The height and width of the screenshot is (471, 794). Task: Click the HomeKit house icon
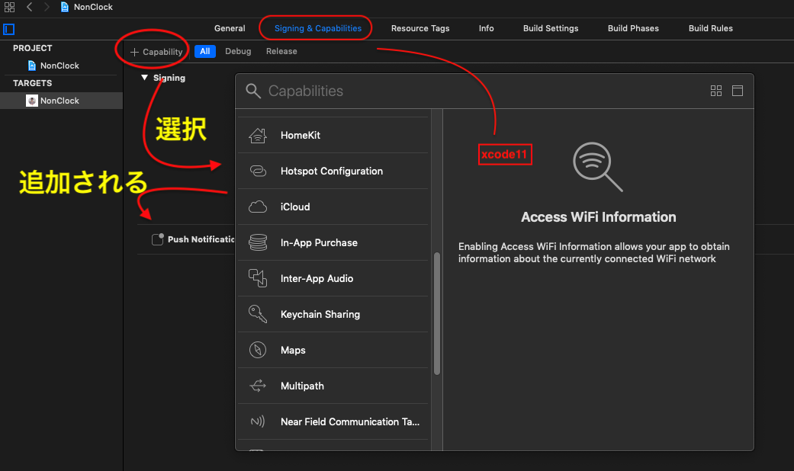click(x=258, y=136)
